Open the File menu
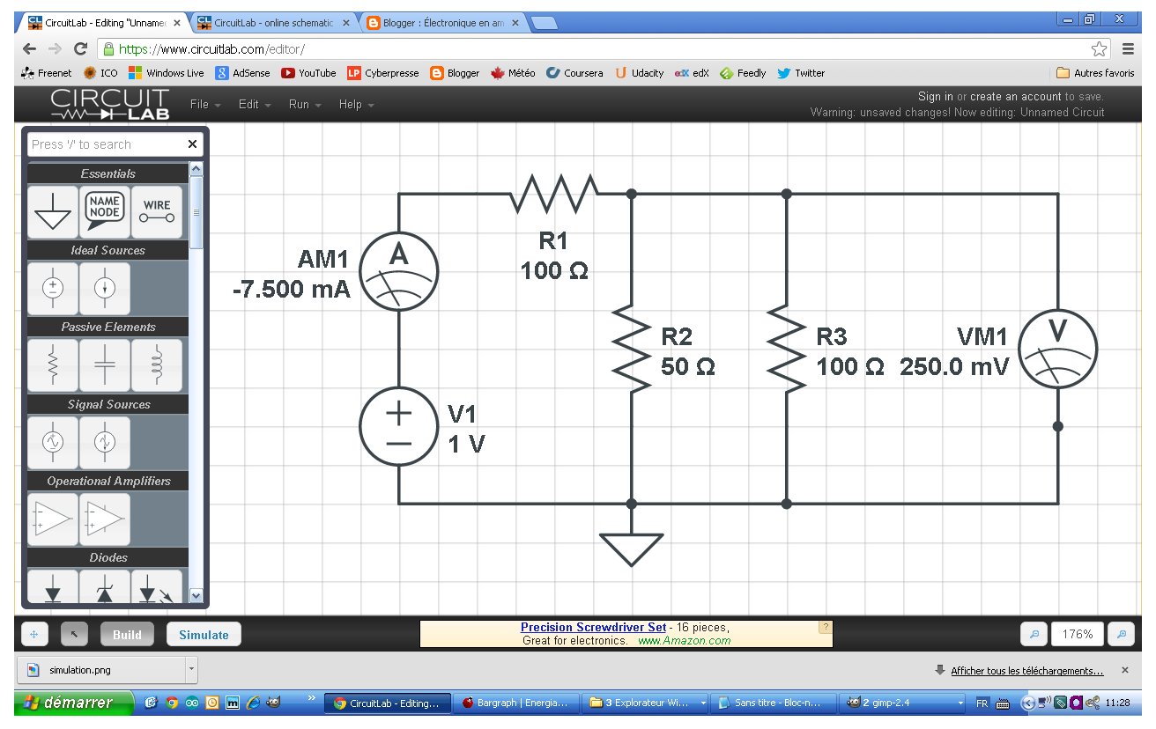Image resolution: width=1156 pixels, height=729 pixels. pyautogui.click(x=205, y=105)
